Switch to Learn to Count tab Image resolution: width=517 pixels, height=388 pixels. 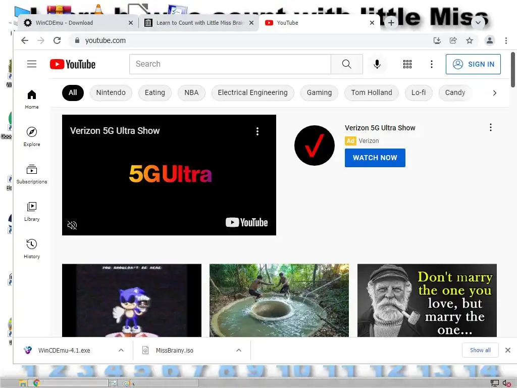coord(199,23)
